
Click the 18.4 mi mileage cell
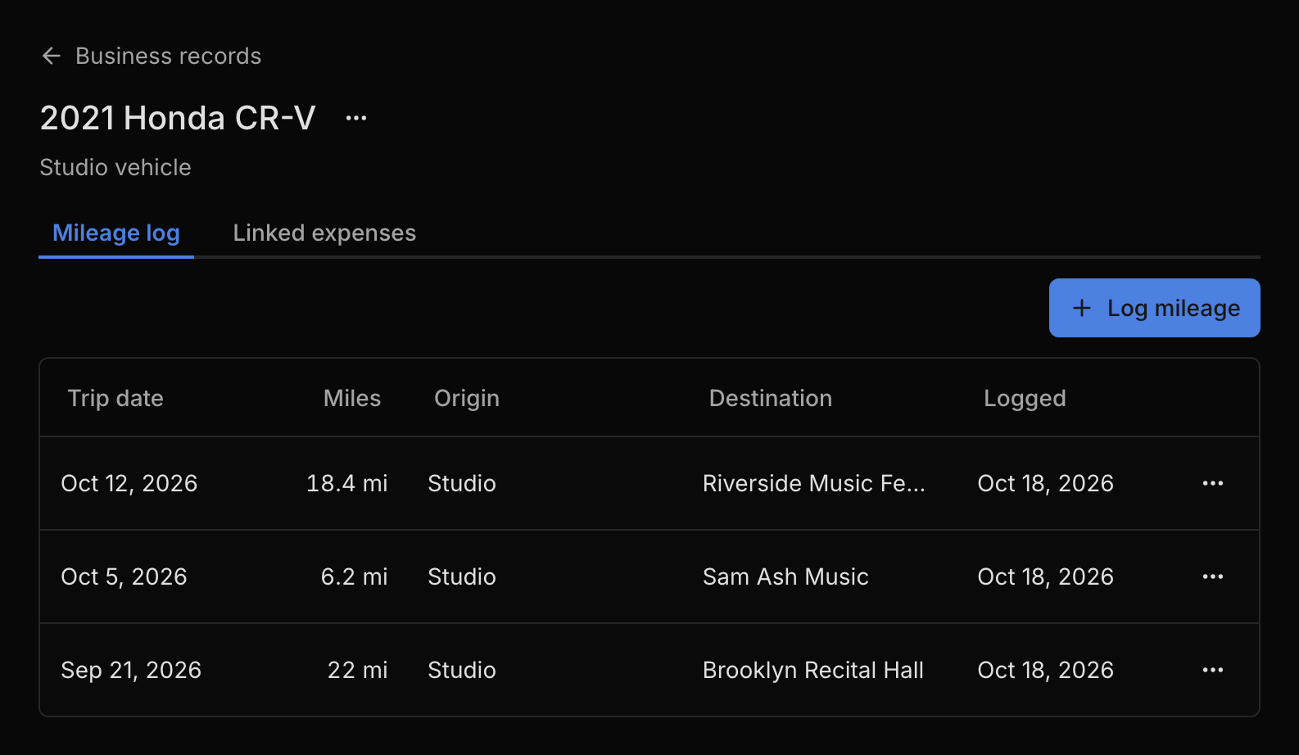coord(347,483)
